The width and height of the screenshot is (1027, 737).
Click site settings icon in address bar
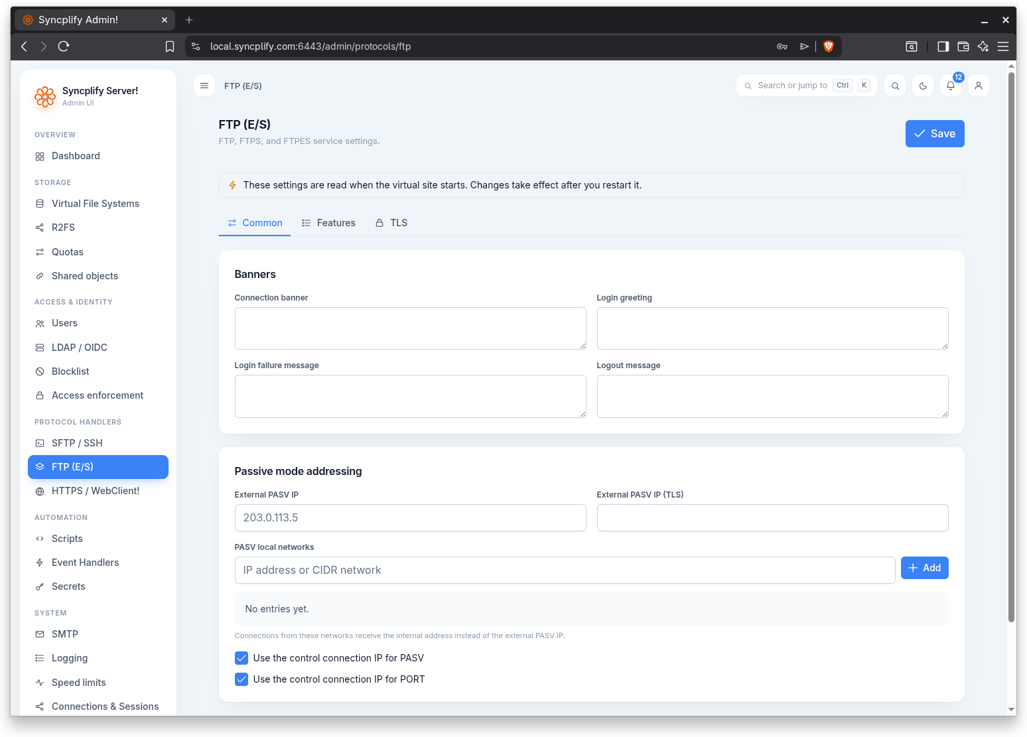[x=196, y=46]
